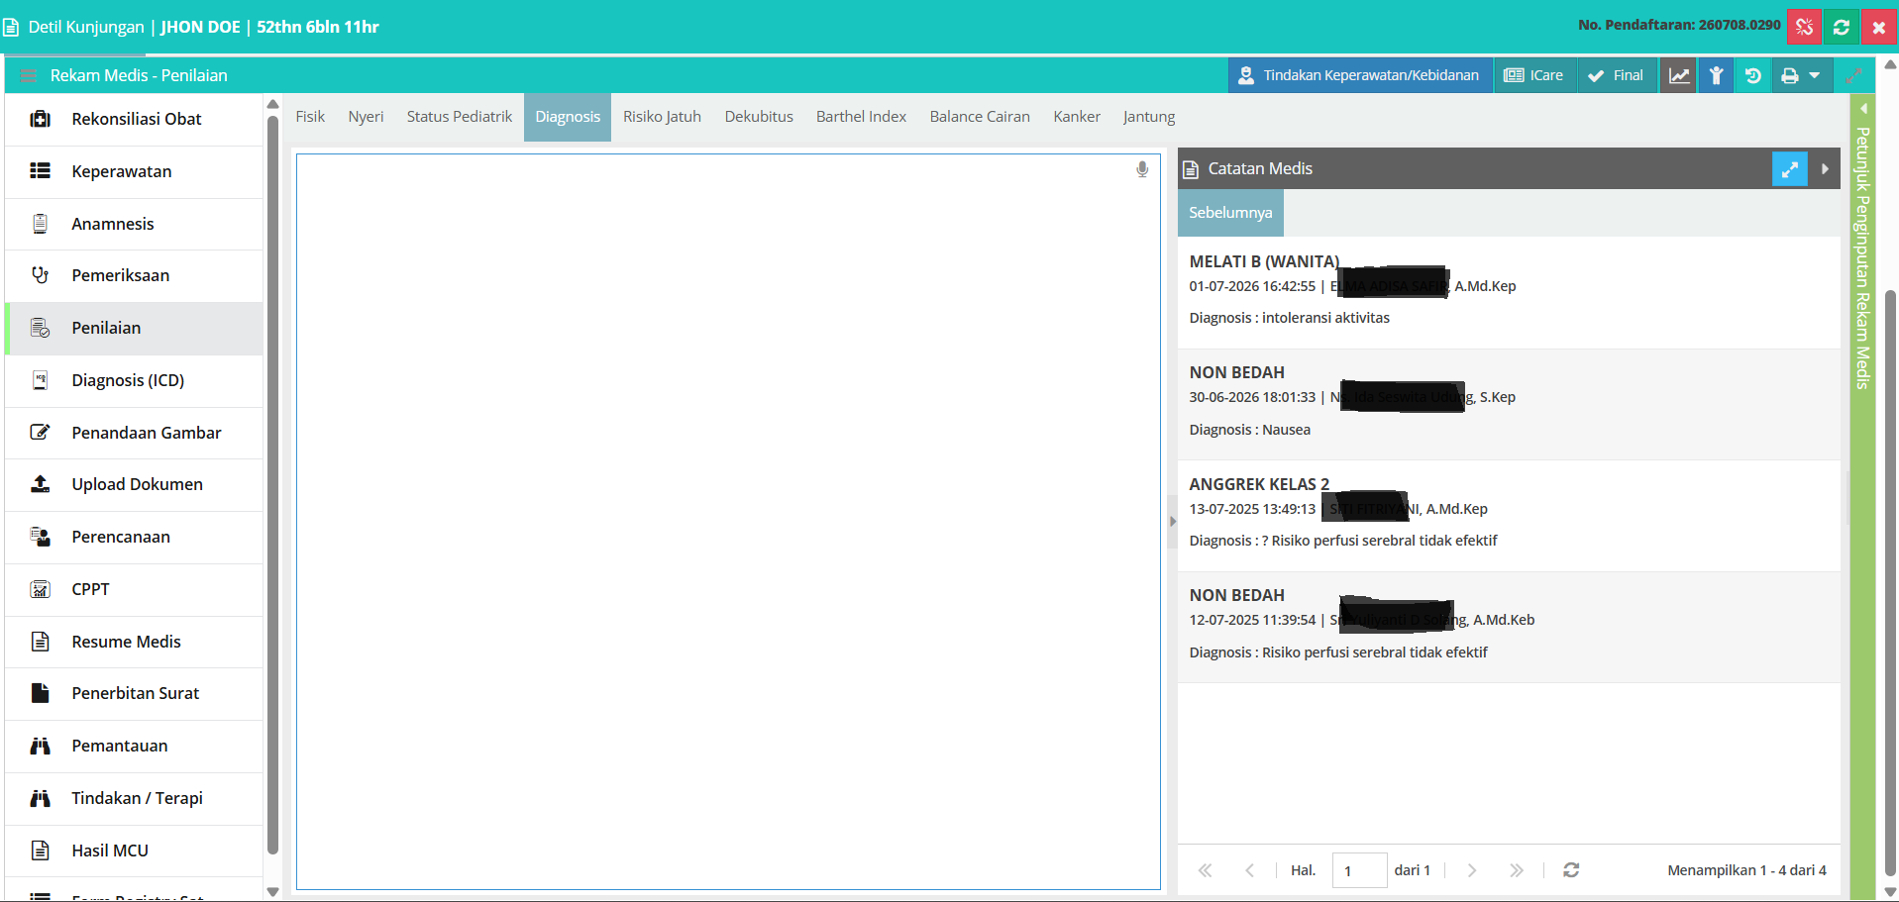
Task: Click the green refresh icon at top
Action: point(1842,27)
